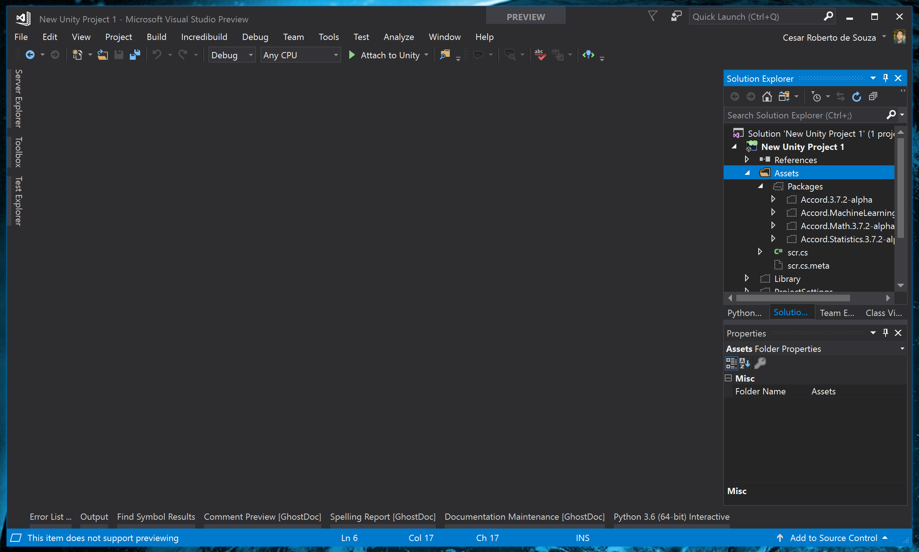Click the Save All double-disk icon
919x552 pixels.
[x=135, y=55]
